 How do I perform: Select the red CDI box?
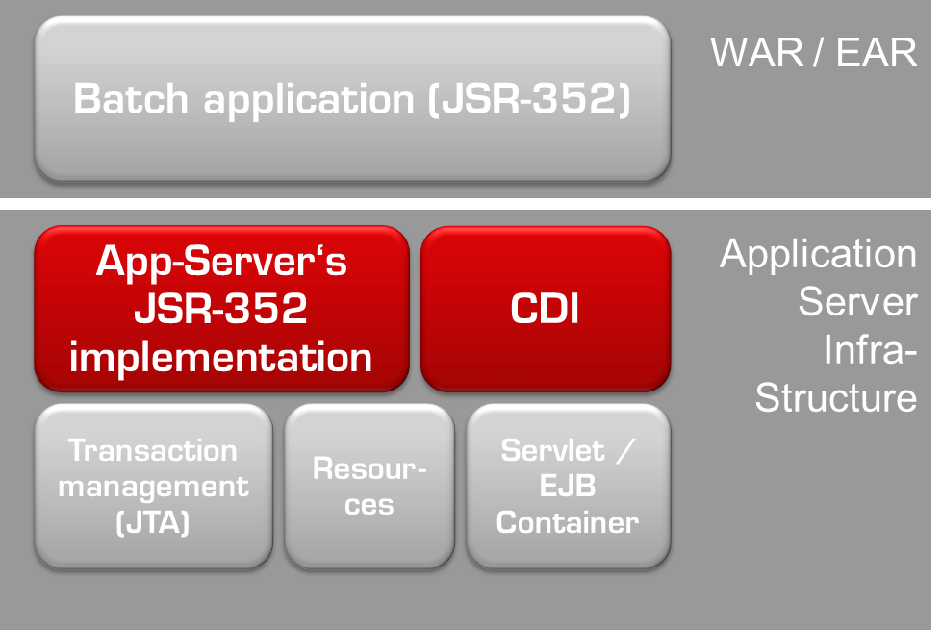(x=545, y=309)
